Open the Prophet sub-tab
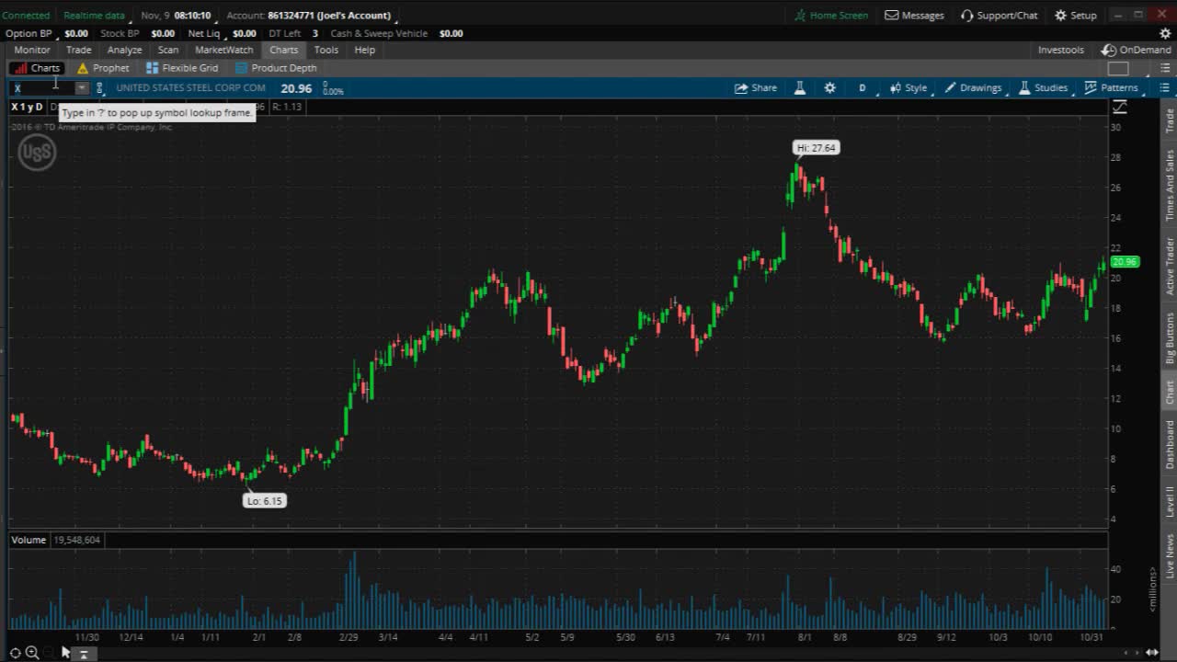 click(103, 68)
